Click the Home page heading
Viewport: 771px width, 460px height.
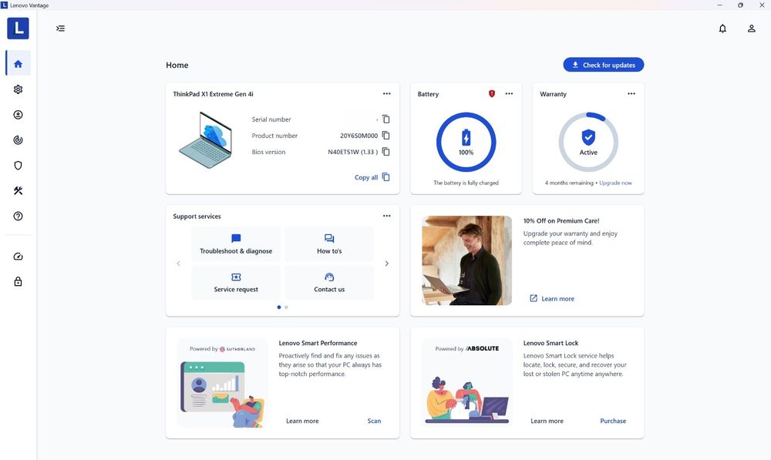177,65
